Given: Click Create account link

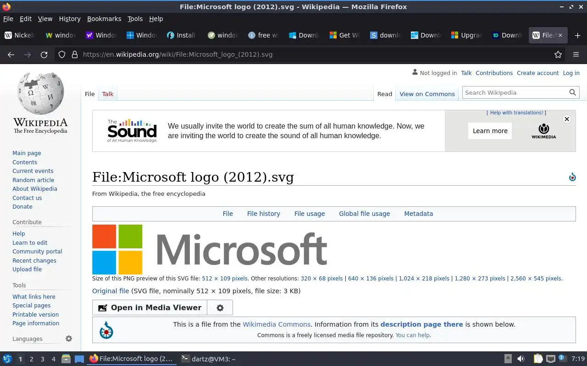Looking at the screenshot, I should [x=537, y=73].
